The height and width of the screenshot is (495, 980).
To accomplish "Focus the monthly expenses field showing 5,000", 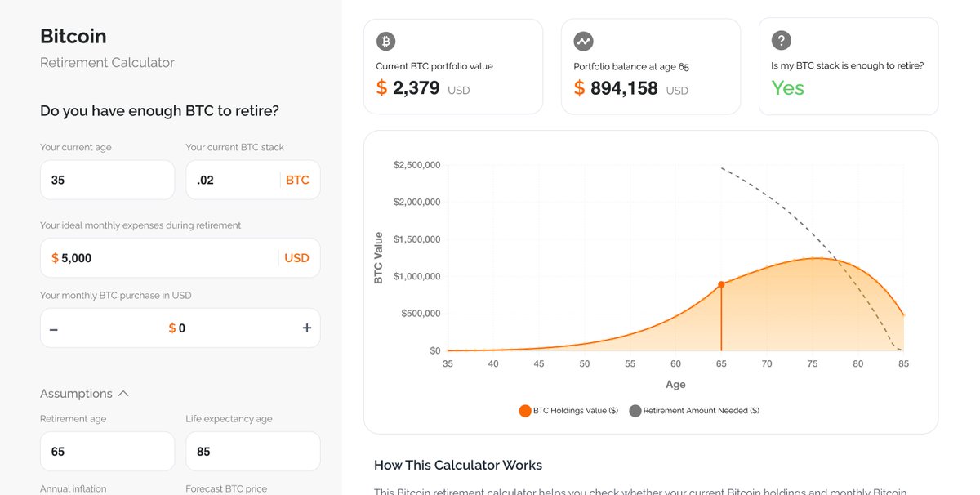I will pyautogui.click(x=180, y=258).
